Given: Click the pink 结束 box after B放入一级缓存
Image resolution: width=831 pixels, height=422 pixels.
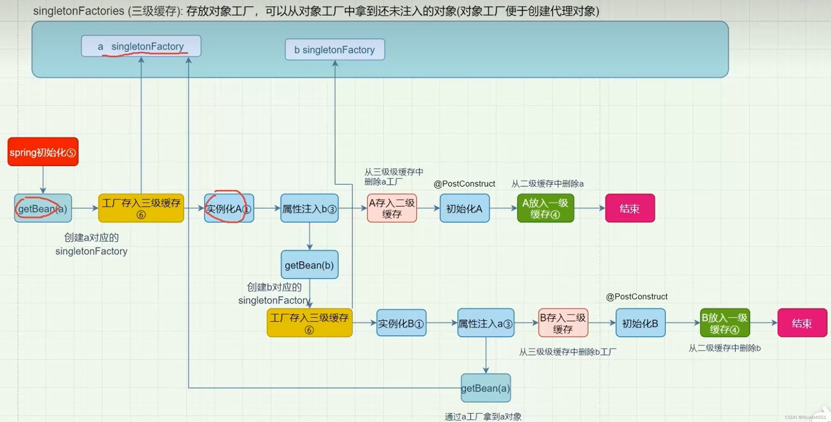Looking at the screenshot, I should pyautogui.click(x=802, y=323).
